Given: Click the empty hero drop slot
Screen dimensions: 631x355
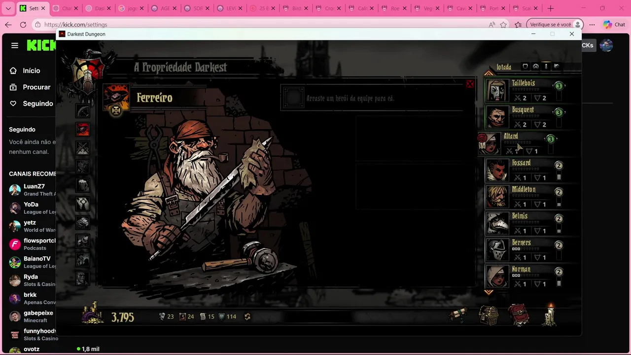Looking at the screenshot, I should pyautogui.click(x=293, y=98).
